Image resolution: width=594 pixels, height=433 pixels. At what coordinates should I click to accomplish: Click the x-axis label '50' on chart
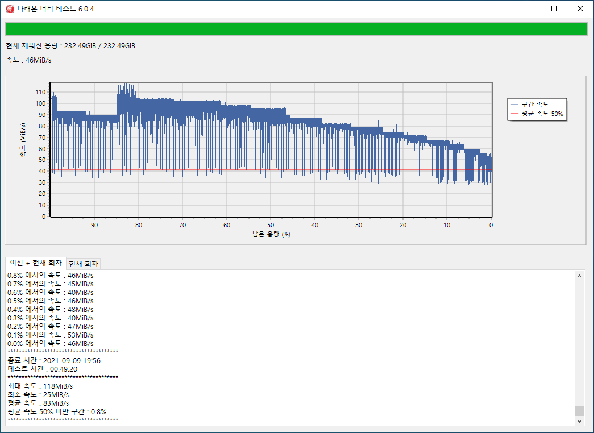(271, 225)
